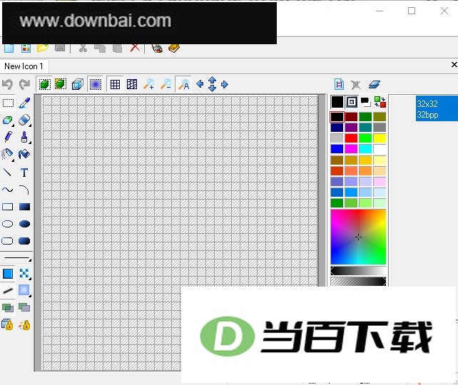This screenshot has width=458, height=385.
Task: Choose the outlined Rectangle tool
Action: (x=8, y=207)
